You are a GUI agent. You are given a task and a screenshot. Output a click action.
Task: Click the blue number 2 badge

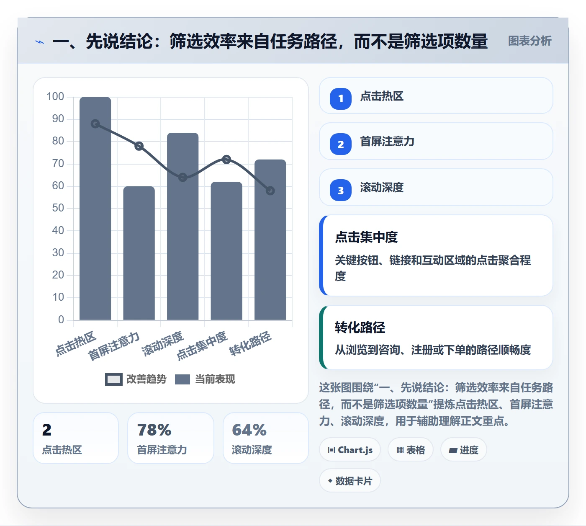coord(341,144)
